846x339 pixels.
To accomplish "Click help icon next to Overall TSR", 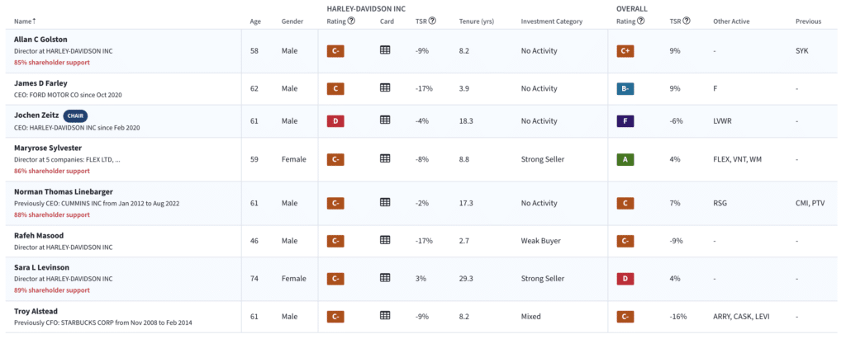I will (x=687, y=21).
